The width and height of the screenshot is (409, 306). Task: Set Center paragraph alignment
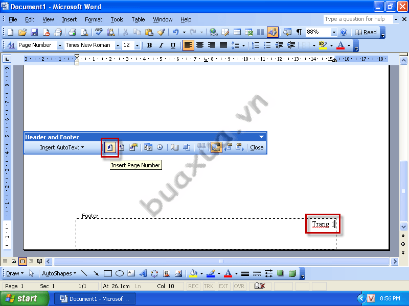click(200, 45)
